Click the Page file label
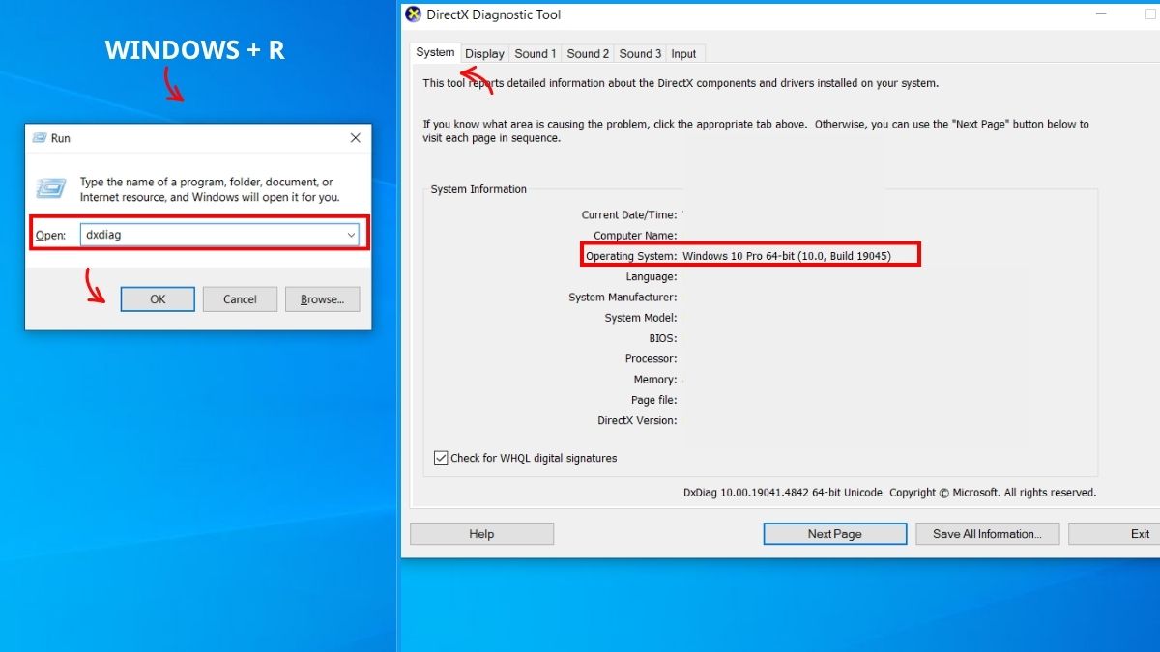This screenshot has width=1160, height=652. 654,400
